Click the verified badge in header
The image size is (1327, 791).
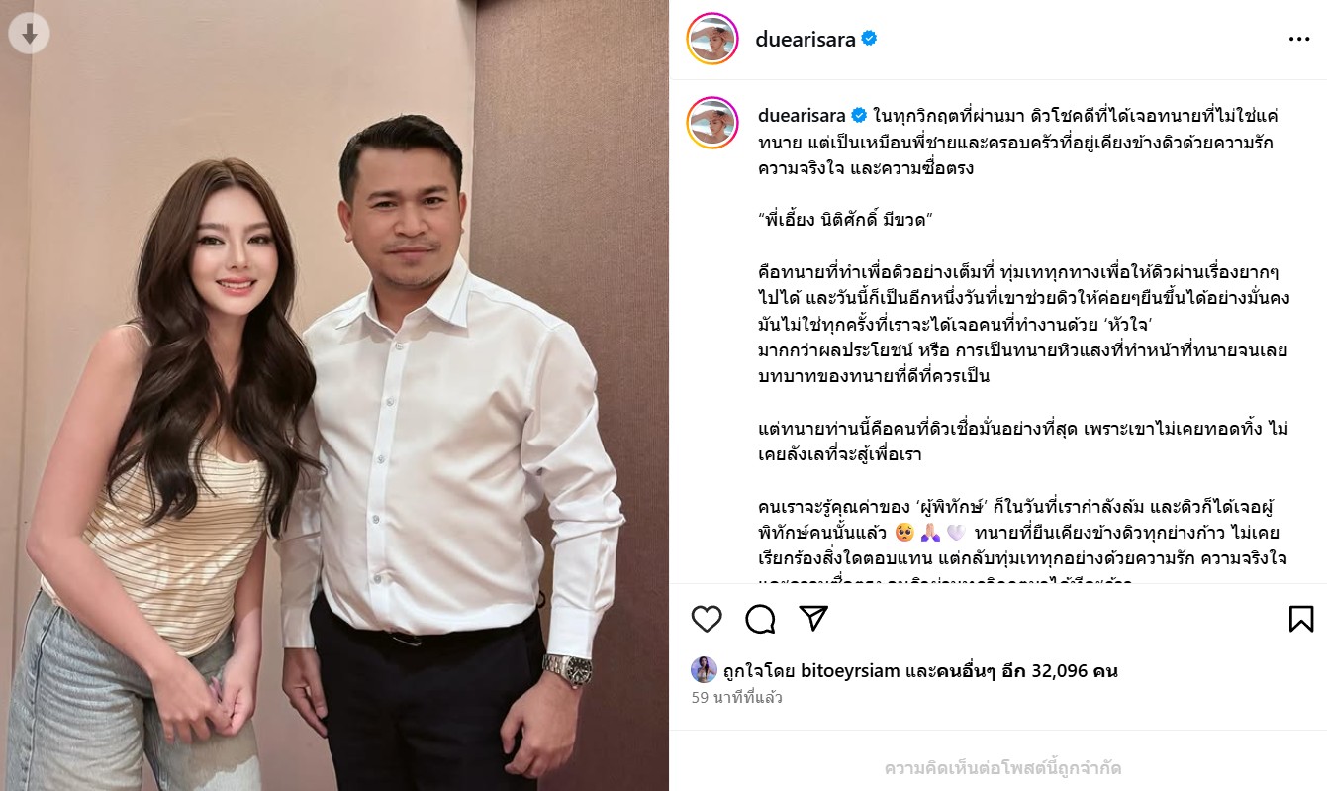(x=870, y=40)
